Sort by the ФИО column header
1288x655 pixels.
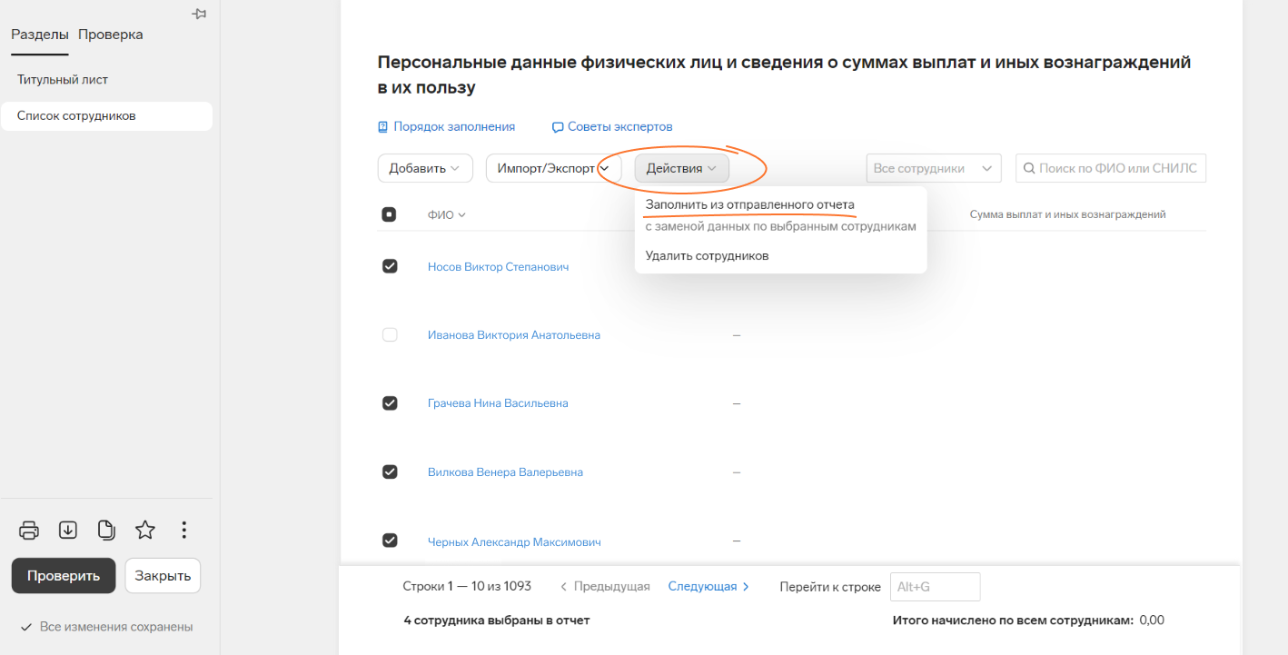447,215
